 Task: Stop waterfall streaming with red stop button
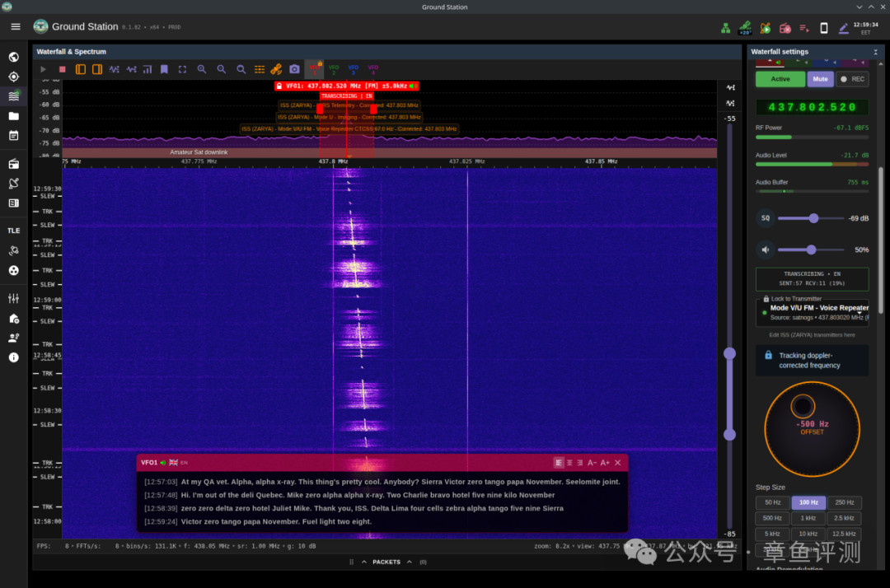point(63,69)
